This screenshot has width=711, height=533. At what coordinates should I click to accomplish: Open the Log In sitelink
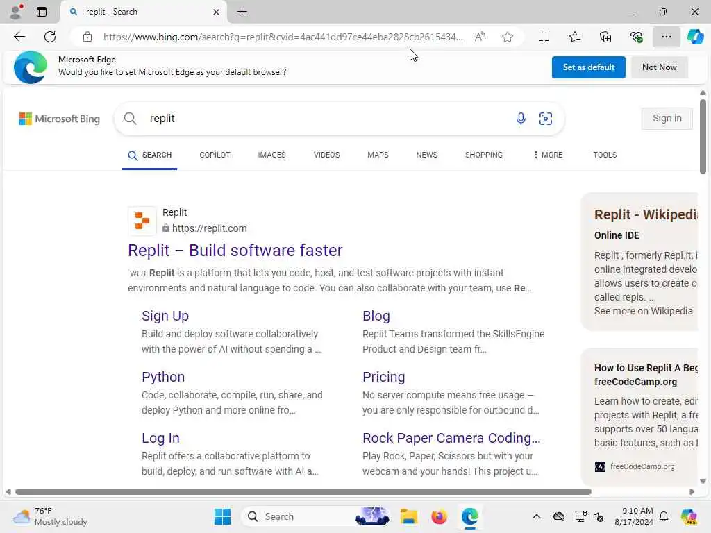point(160,439)
